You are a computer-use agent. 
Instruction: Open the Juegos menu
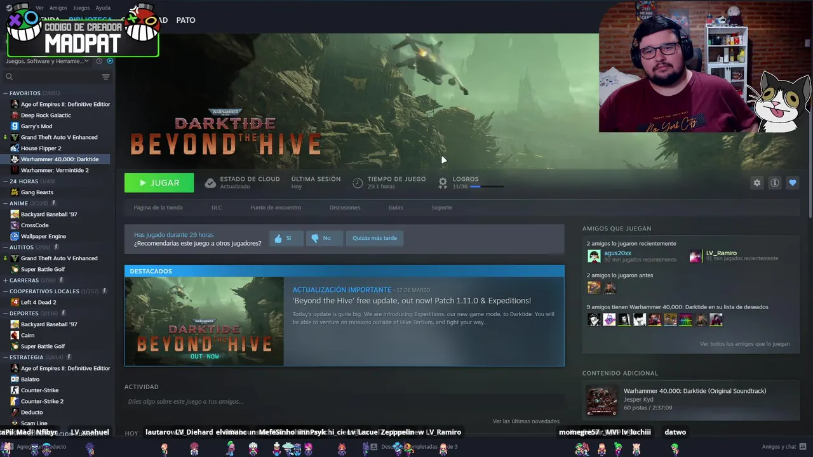(81, 8)
